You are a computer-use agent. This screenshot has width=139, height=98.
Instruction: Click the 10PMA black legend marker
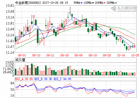click(x=93, y=3)
